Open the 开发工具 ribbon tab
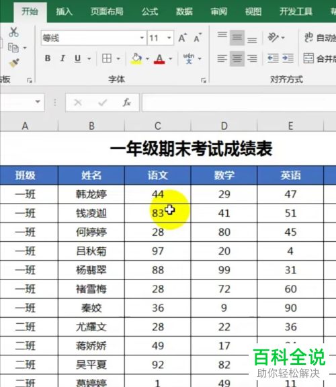 click(296, 11)
